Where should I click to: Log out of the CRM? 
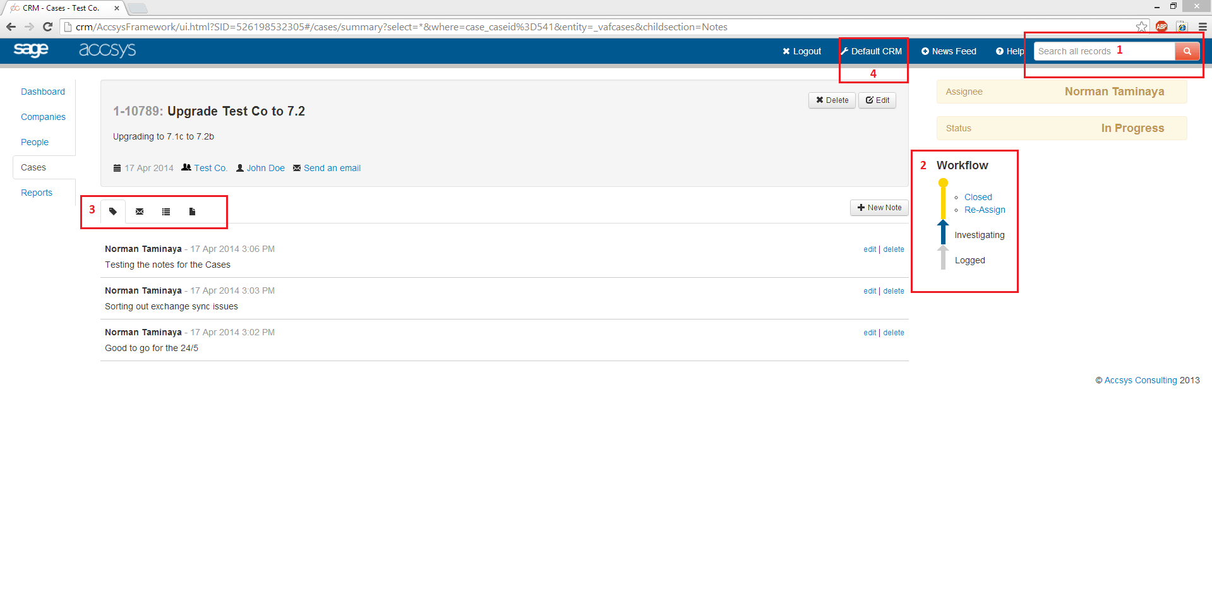pos(802,51)
